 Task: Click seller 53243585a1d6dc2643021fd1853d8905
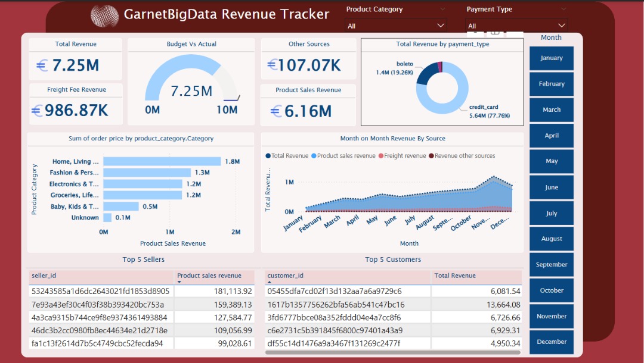click(x=101, y=292)
